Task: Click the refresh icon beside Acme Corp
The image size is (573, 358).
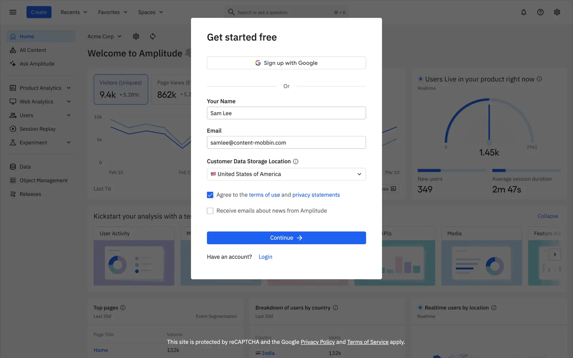Action: tap(153, 36)
